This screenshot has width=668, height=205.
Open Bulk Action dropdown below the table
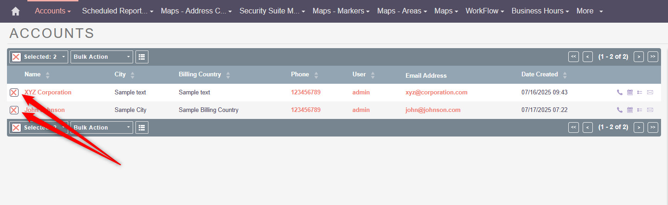[x=102, y=128]
